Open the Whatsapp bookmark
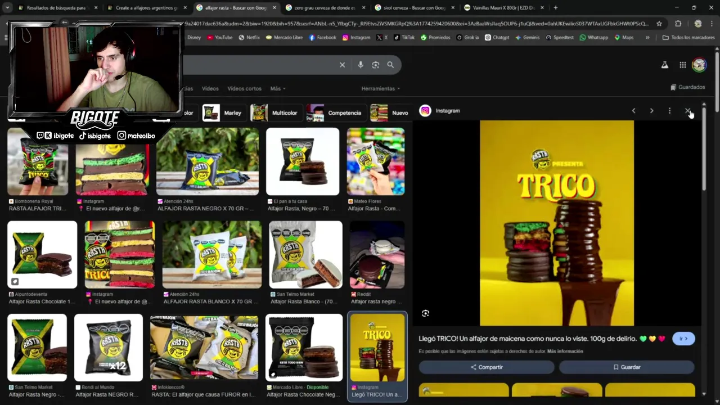The height and width of the screenshot is (405, 720). coord(594,37)
